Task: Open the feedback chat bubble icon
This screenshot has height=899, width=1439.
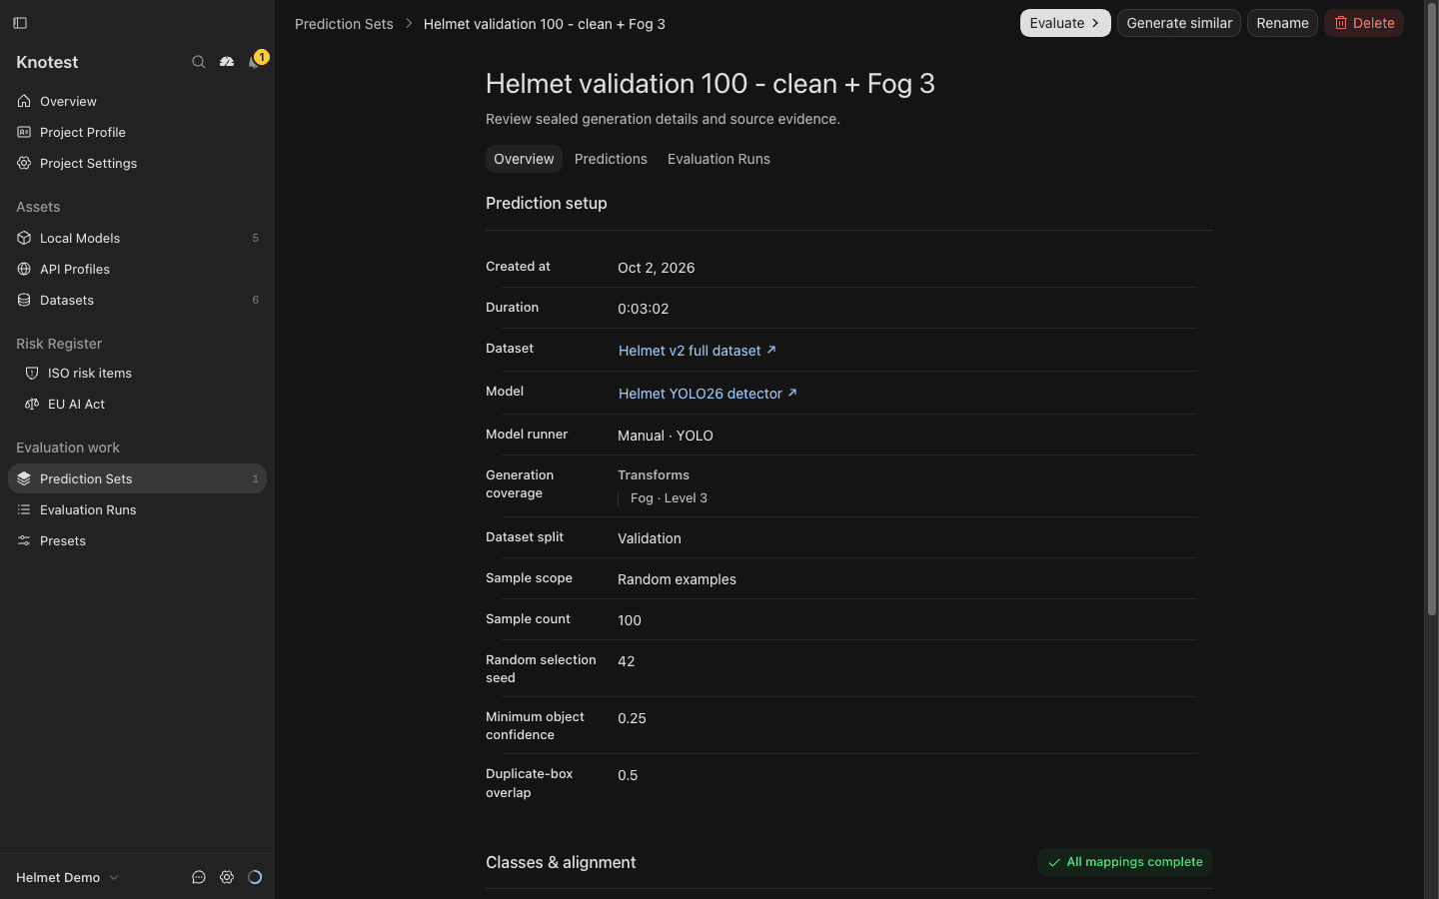Action: point(199,877)
